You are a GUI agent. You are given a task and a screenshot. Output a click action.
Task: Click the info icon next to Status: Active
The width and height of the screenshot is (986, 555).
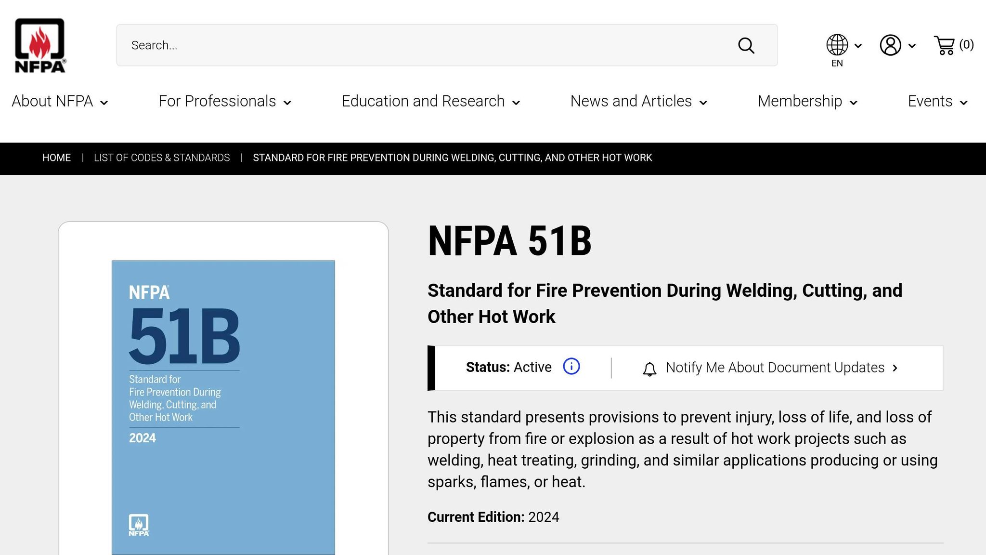[x=571, y=367]
